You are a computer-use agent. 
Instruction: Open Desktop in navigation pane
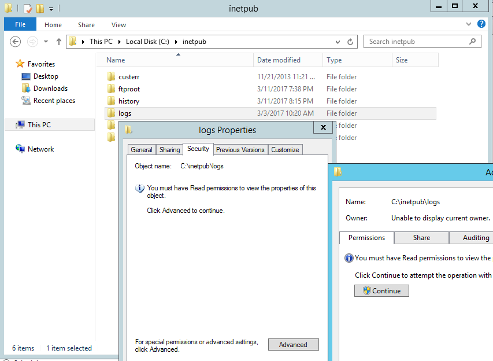(x=46, y=76)
